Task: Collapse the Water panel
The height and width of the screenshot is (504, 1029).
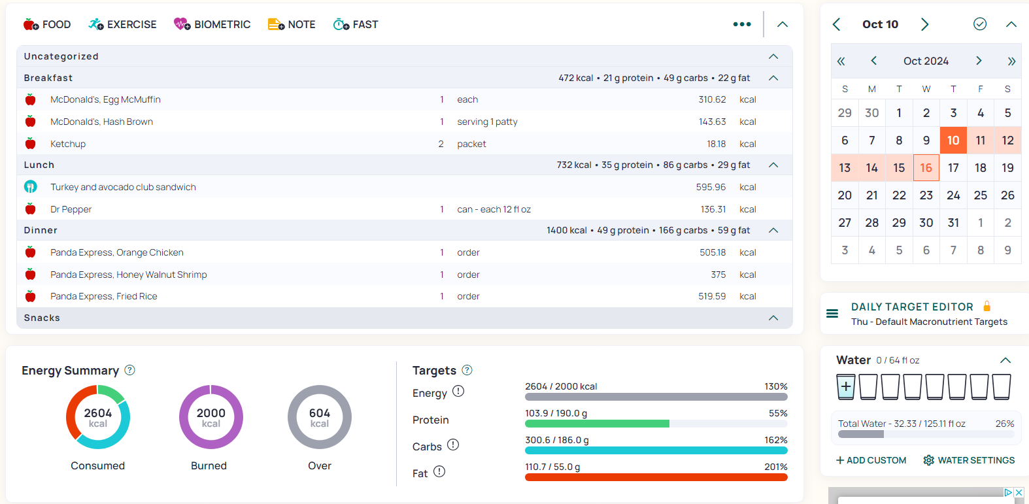Action: pyautogui.click(x=1005, y=360)
